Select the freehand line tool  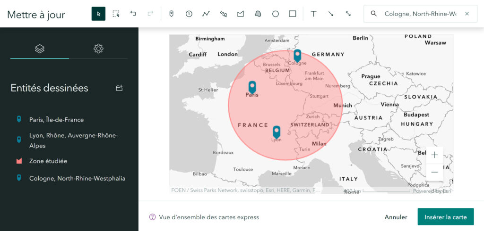224,14
